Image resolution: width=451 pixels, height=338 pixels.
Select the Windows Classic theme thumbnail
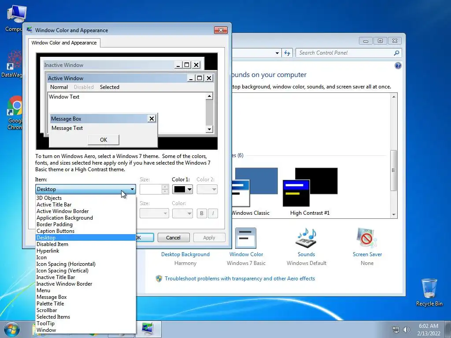255,187
